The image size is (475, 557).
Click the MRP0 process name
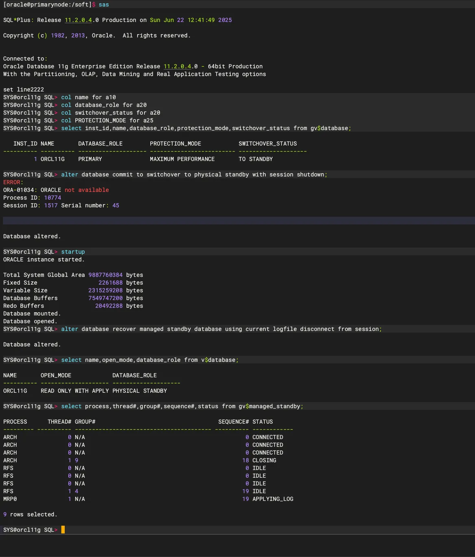[10, 499]
